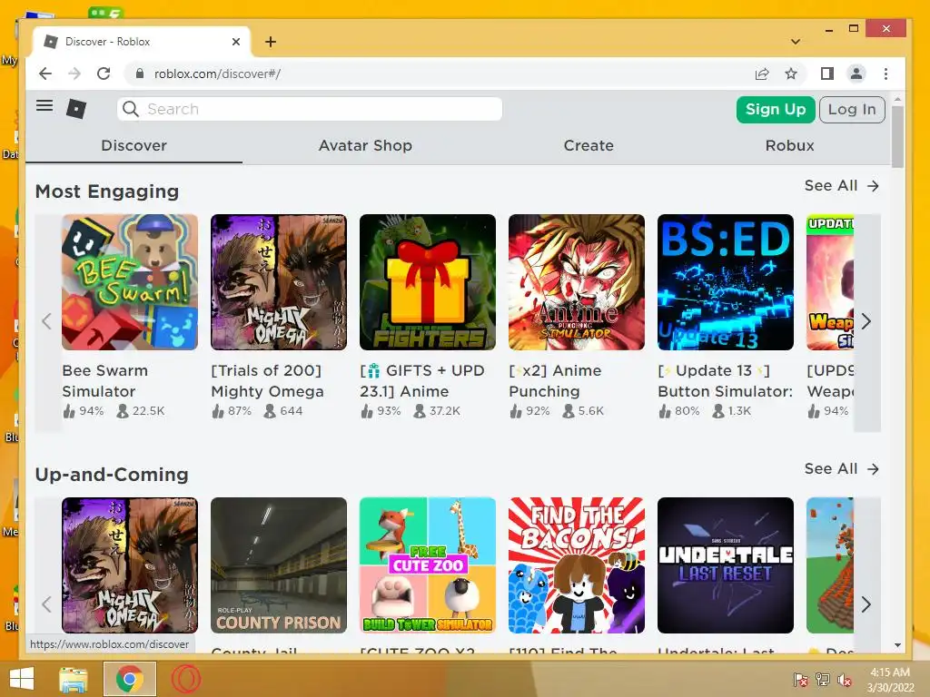Open Find The Bacons thumbnail
Screen dimensions: 930x697
click(577, 565)
